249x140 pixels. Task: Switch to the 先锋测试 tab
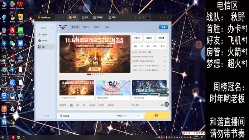coord(98,17)
